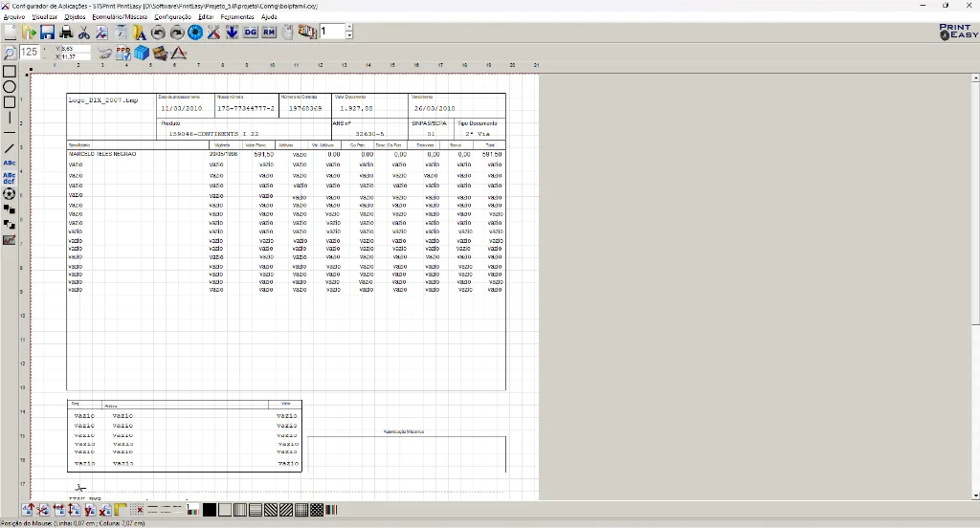This screenshot has height=528, width=980.
Task: Select the soccer ball image tool
Action: pyautogui.click(x=10, y=194)
